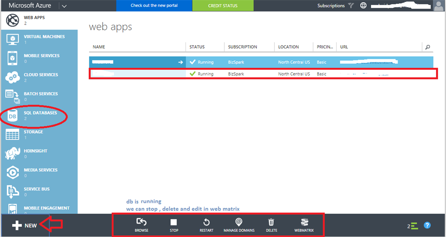This screenshot has width=446, height=237.
Task: Sort by the NAME column header
Action: click(x=99, y=47)
